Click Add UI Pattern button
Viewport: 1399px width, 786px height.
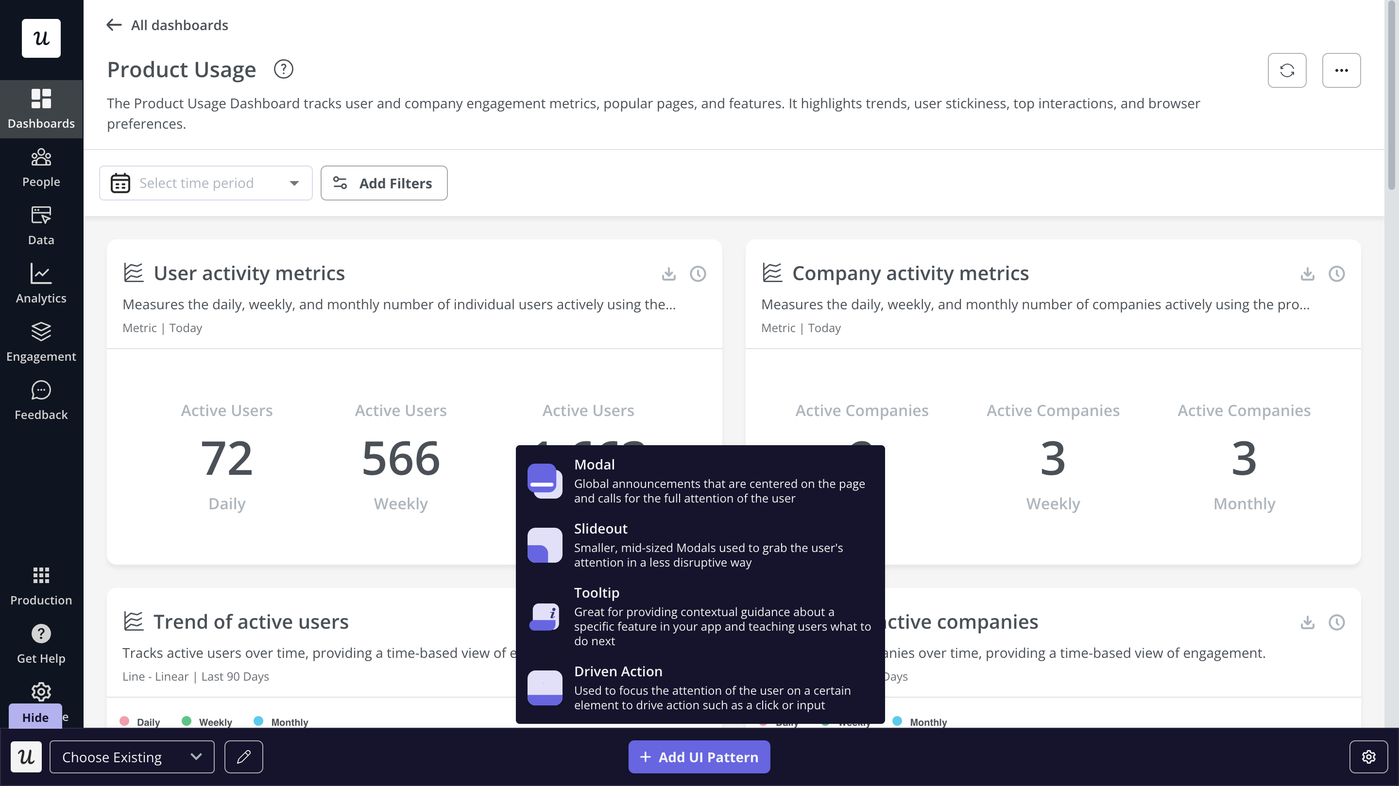point(699,757)
